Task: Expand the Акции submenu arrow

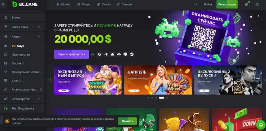Action: tap(39, 36)
